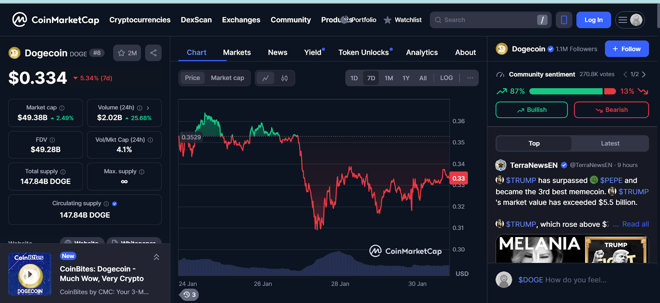This screenshot has height=303, width=660.
Task: Open the Markets tab
Action: click(x=237, y=52)
